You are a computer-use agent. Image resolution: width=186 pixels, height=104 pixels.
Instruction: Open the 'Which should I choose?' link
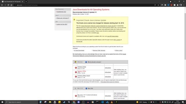pyautogui.click(x=94, y=62)
